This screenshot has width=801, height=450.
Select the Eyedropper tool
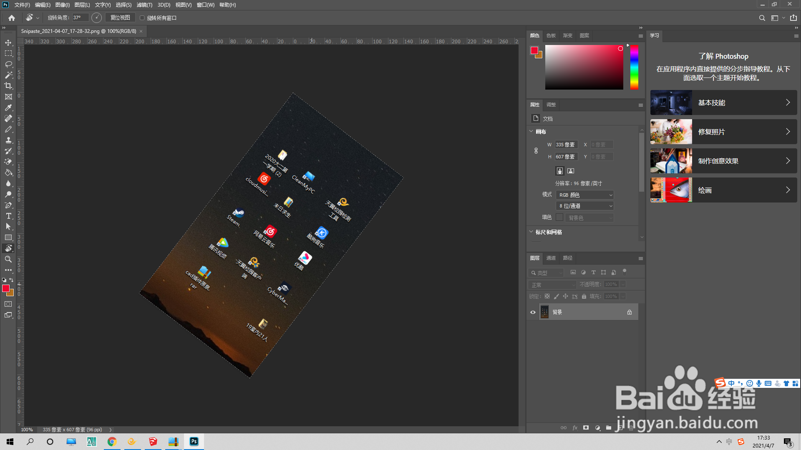[x=8, y=107]
